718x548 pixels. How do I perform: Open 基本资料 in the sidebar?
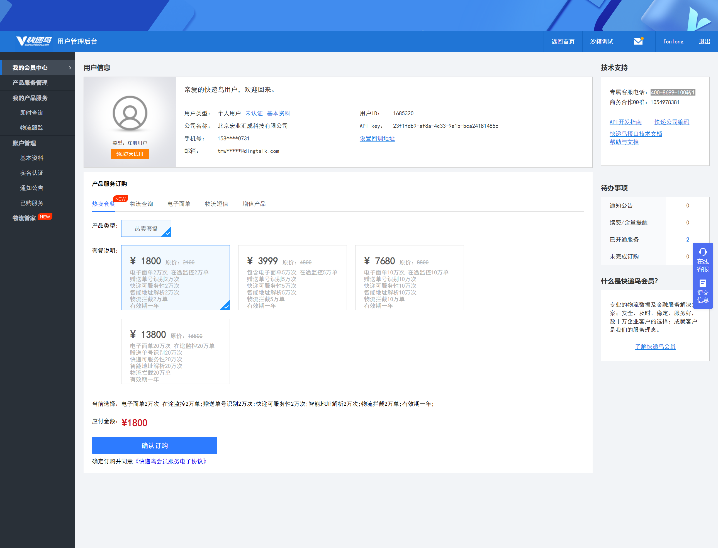[x=32, y=158]
